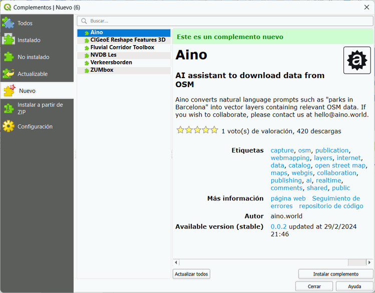
Task: Rate the plugin with the star rating
Action: tap(197, 130)
